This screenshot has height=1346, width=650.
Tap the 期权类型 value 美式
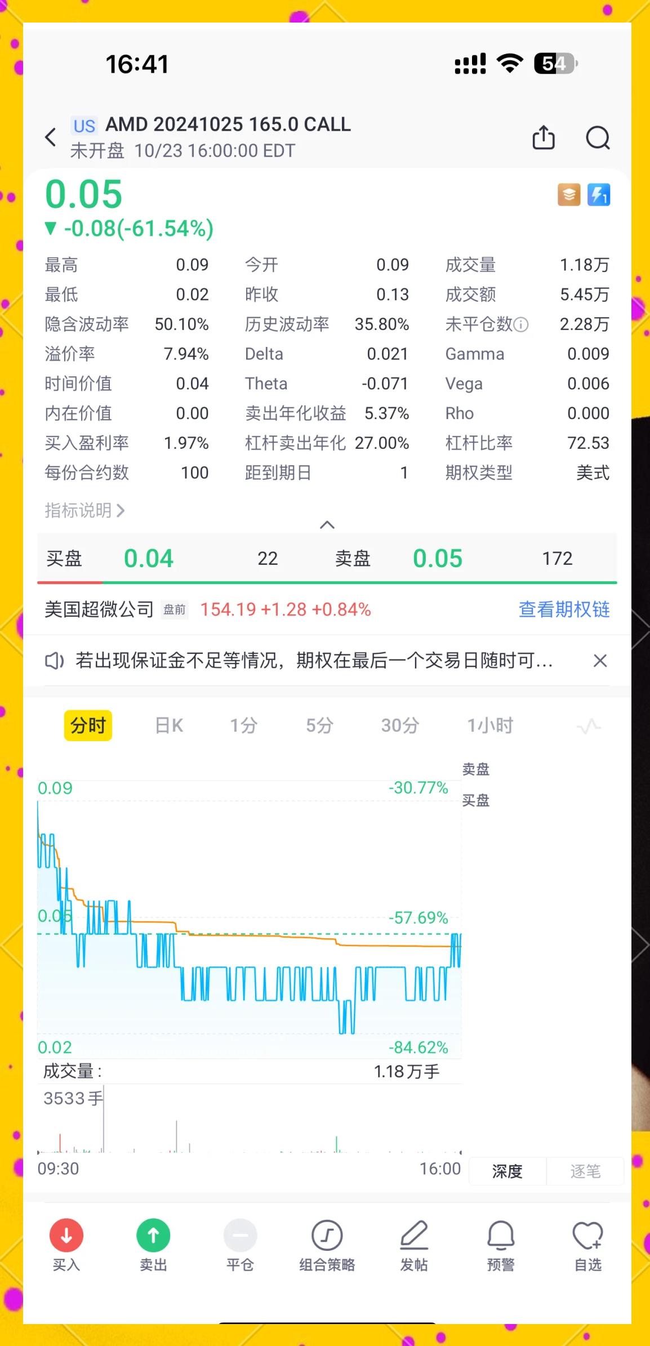coord(593,473)
